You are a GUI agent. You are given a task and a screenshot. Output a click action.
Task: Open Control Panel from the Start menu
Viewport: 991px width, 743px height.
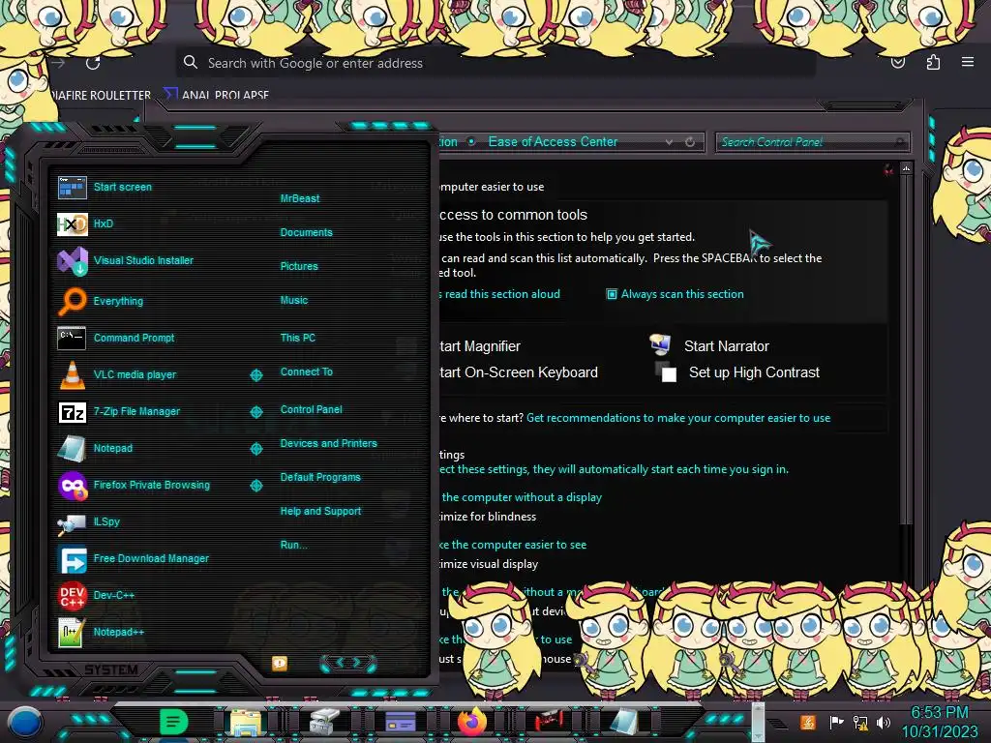(311, 409)
